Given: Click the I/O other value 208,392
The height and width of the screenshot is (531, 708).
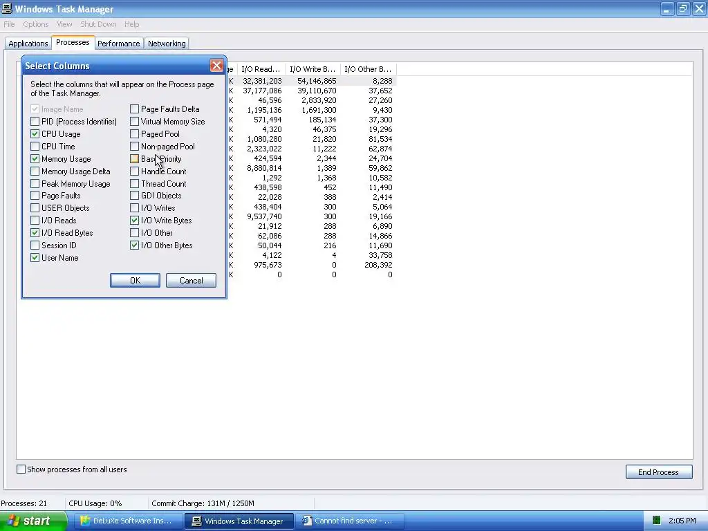Looking at the screenshot, I should [x=378, y=265].
